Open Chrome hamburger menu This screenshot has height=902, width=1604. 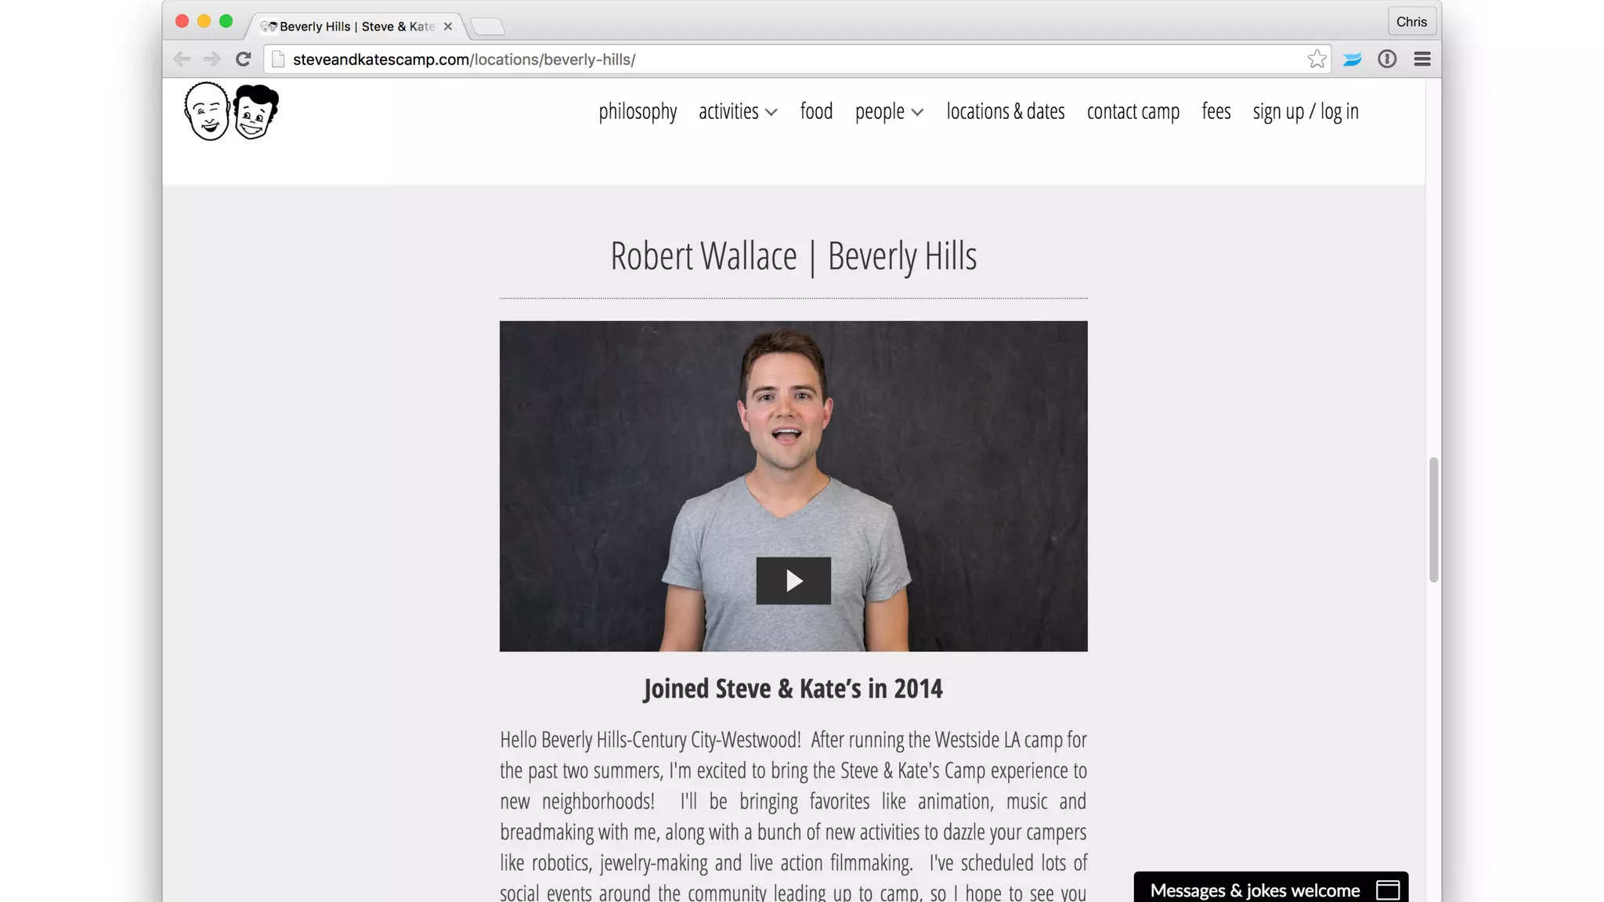[1422, 60]
